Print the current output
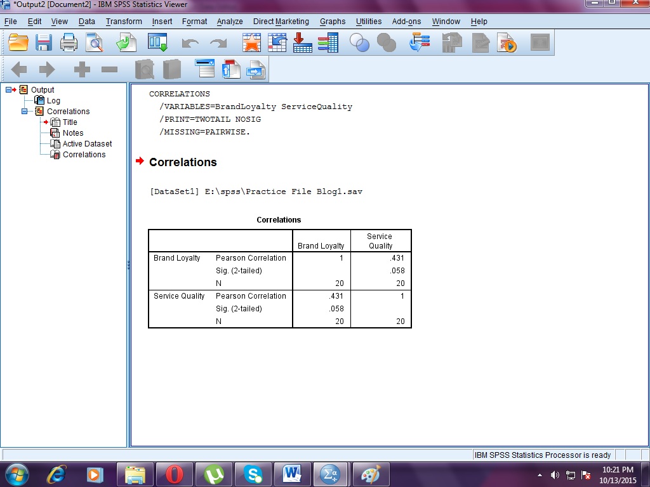The image size is (650, 487). (x=68, y=43)
